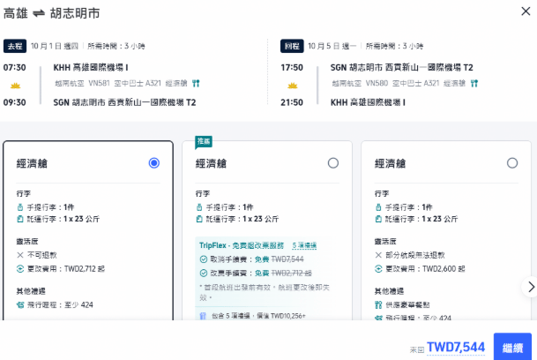Click the 回程 return flight label
Viewport: 537px width, 360px height.
(292, 46)
